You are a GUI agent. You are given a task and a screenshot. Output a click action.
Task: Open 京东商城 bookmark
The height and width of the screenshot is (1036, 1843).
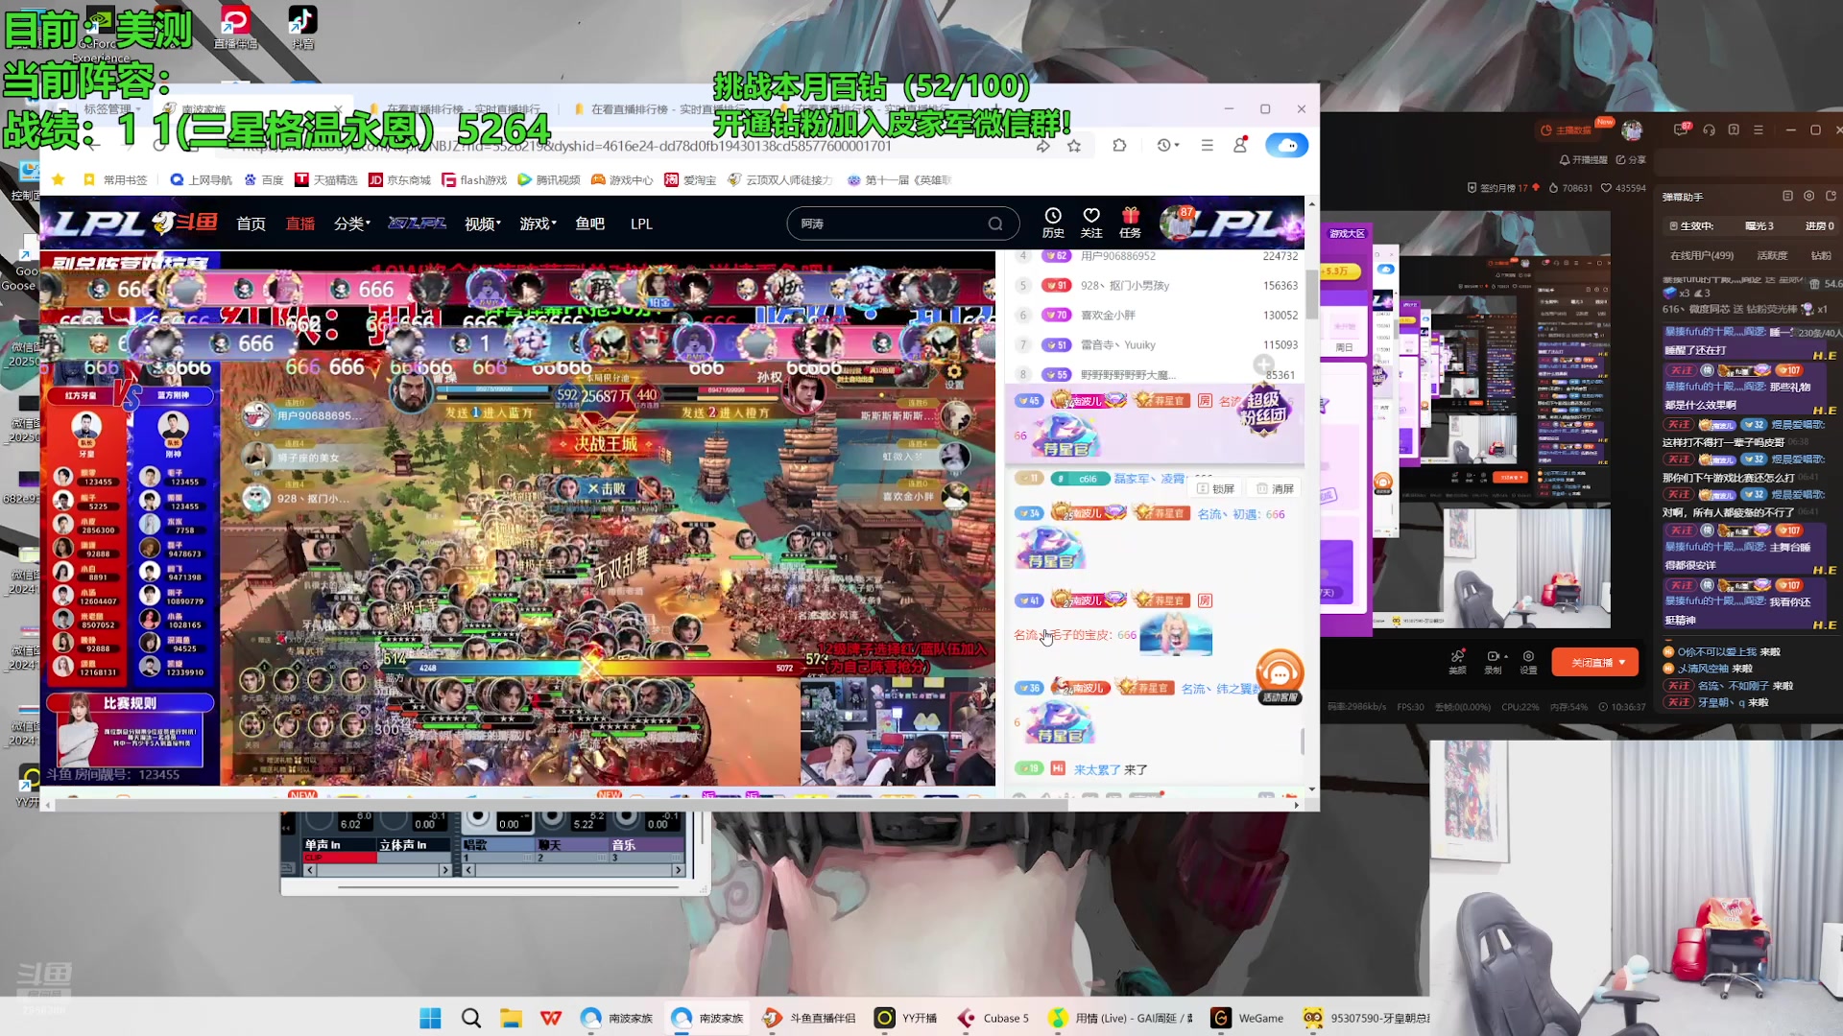click(399, 179)
